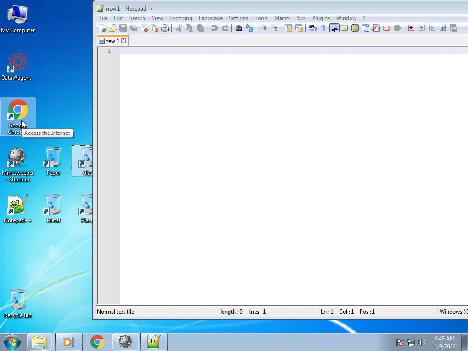Image resolution: width=468 pixels, height=351 pixels.
Task: Click the Zoom Out toolbar icon
Action: [274, 28]
